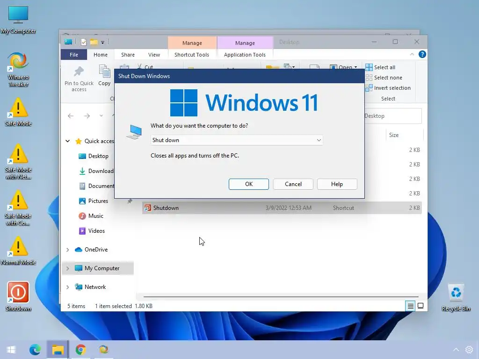Click Select none in the ribbon

click(384, 78)
